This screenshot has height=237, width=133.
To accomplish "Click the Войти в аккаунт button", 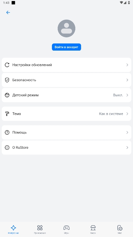I will click(x=66, y=47).
